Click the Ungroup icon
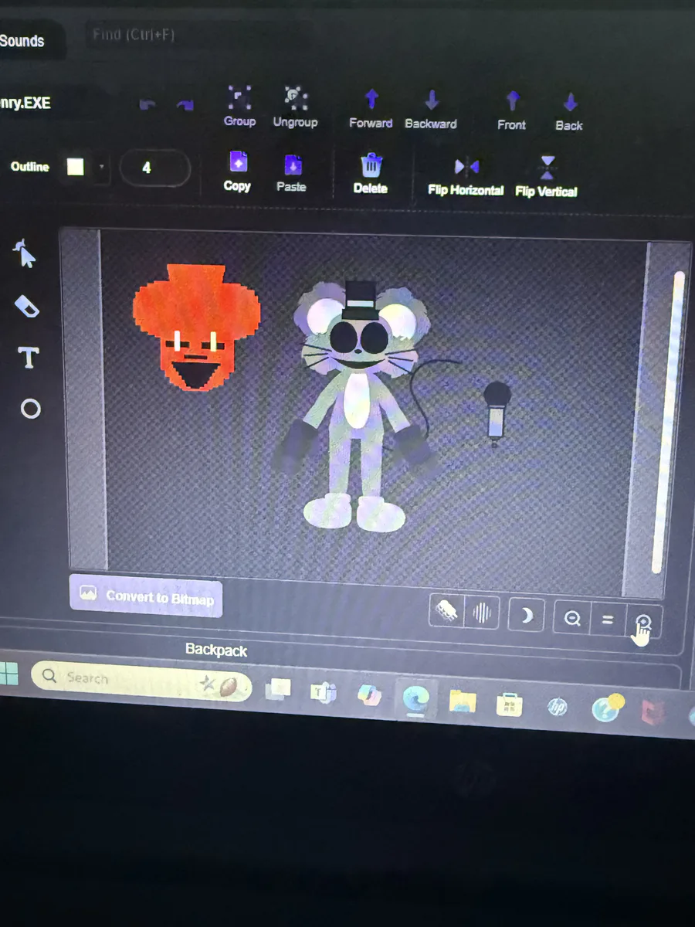This screenshot has width=695, height=927. click(295, 107)
